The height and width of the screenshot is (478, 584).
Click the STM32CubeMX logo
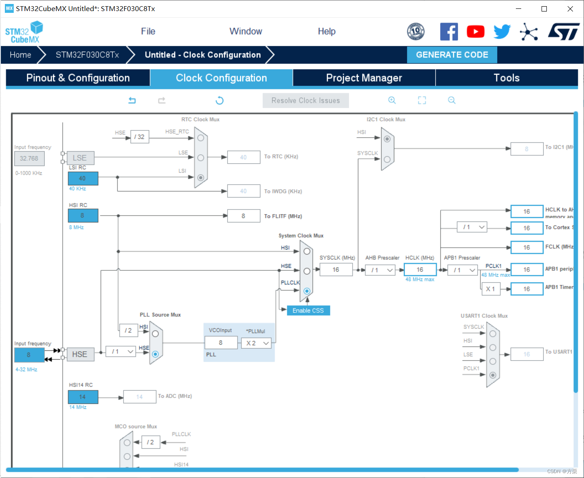24,32
